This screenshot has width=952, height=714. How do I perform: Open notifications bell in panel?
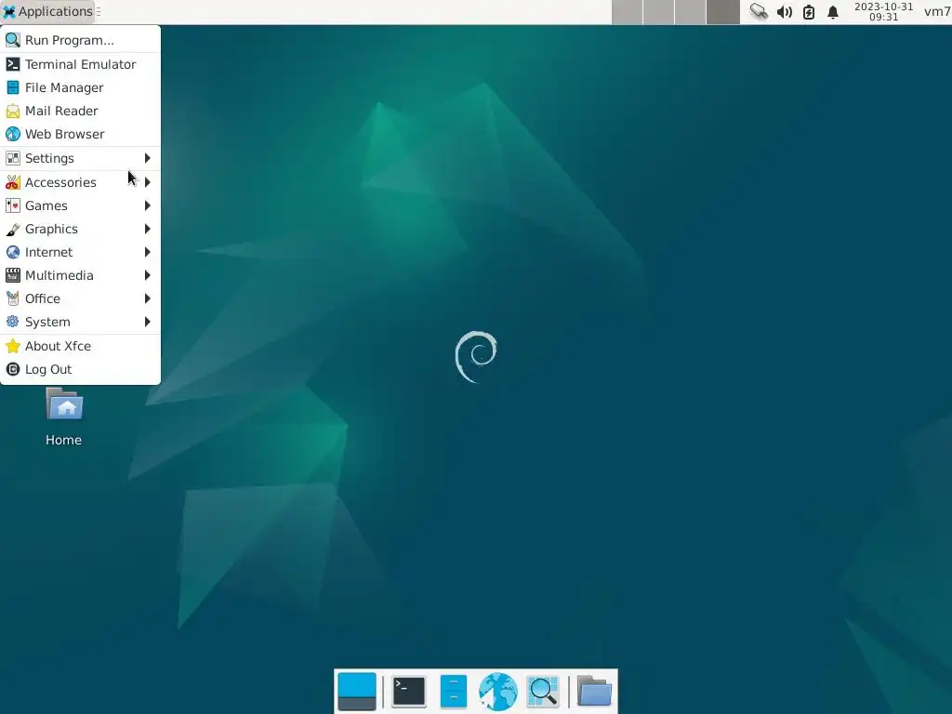[x=833, y=11]
